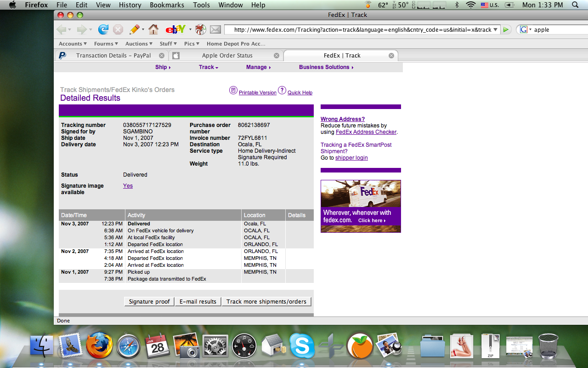Expand the Auctions bookmarks folder
588x368 pixels.
[139, 44]
